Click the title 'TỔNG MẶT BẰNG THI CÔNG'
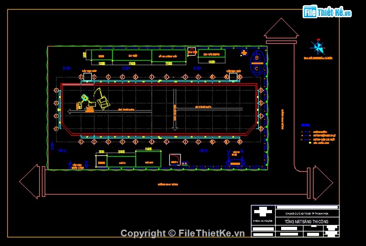366x246 pixels. [x=307, y=222]
